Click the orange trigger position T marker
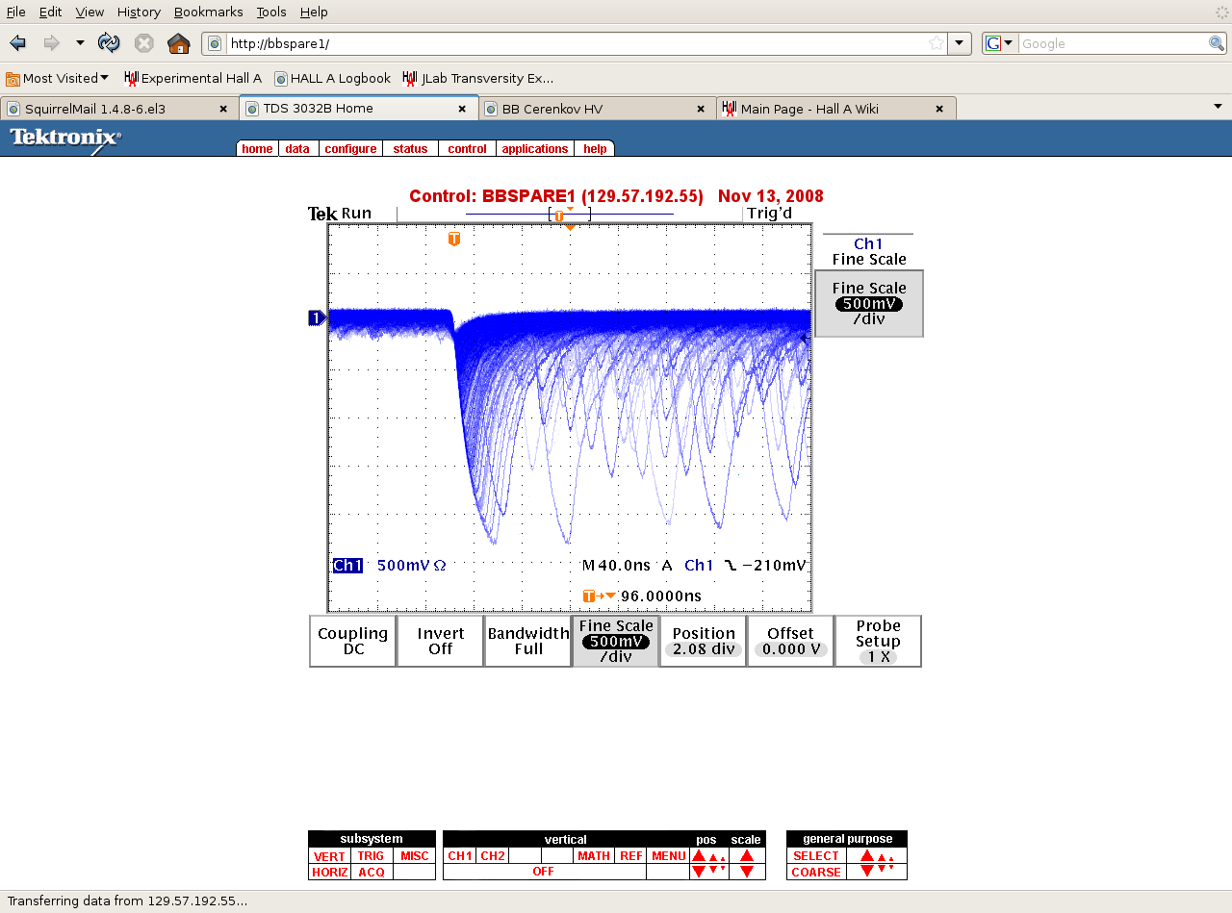 [453, 239]
